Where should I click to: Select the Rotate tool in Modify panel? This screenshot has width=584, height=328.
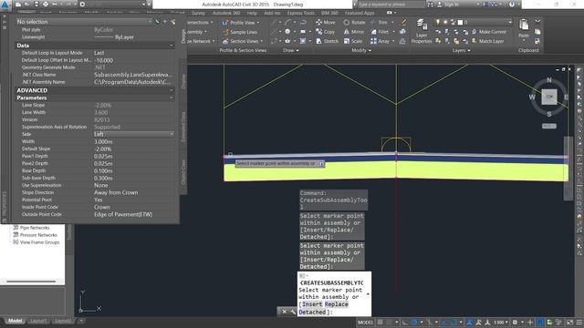[x=354, y=22]
